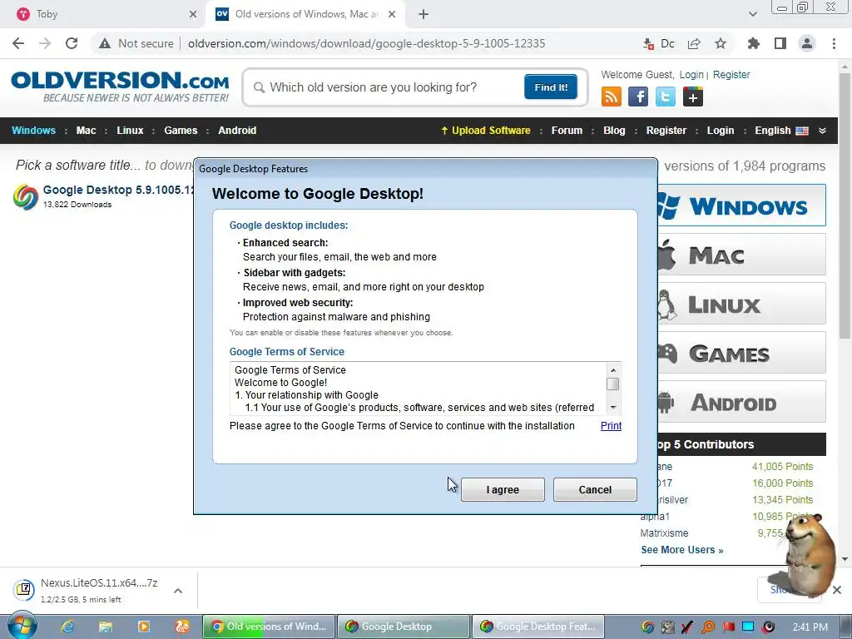Click the browser Back arrow
Viewport: 852px width, 639px height.
pos(18,43)
